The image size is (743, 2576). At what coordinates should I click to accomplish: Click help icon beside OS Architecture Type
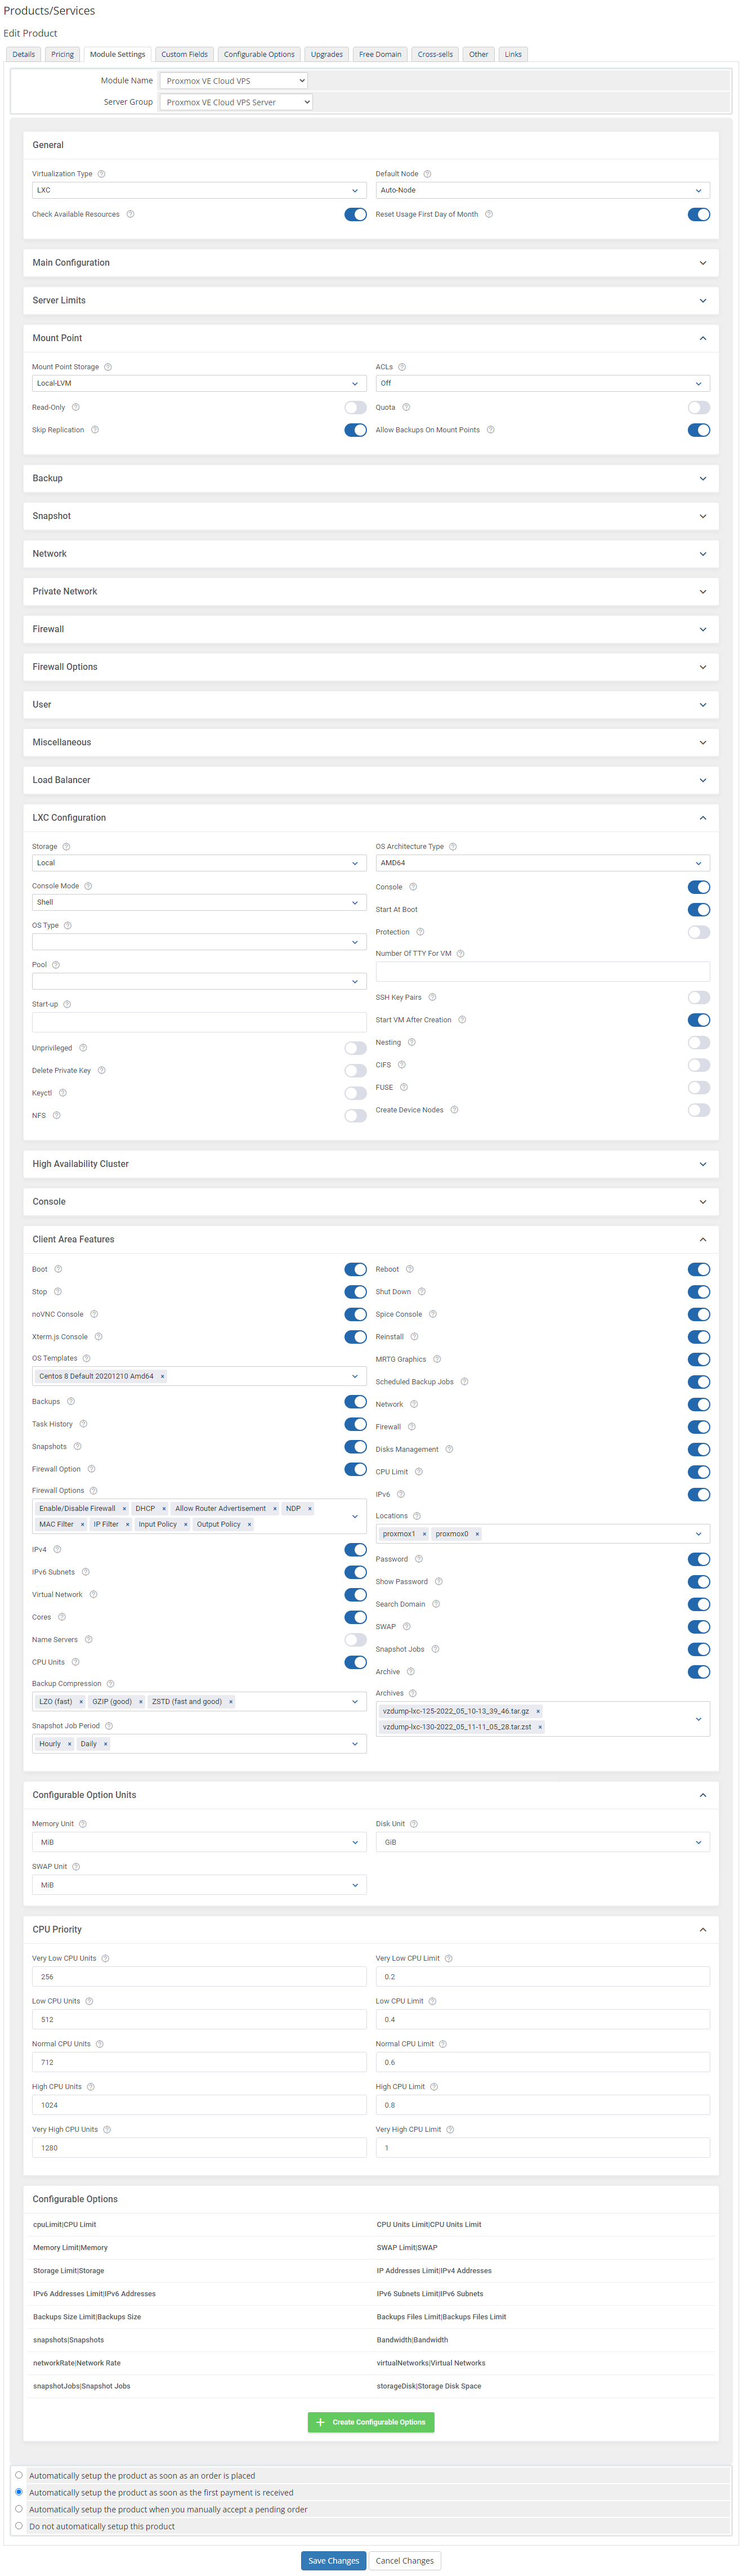[453, 847]
